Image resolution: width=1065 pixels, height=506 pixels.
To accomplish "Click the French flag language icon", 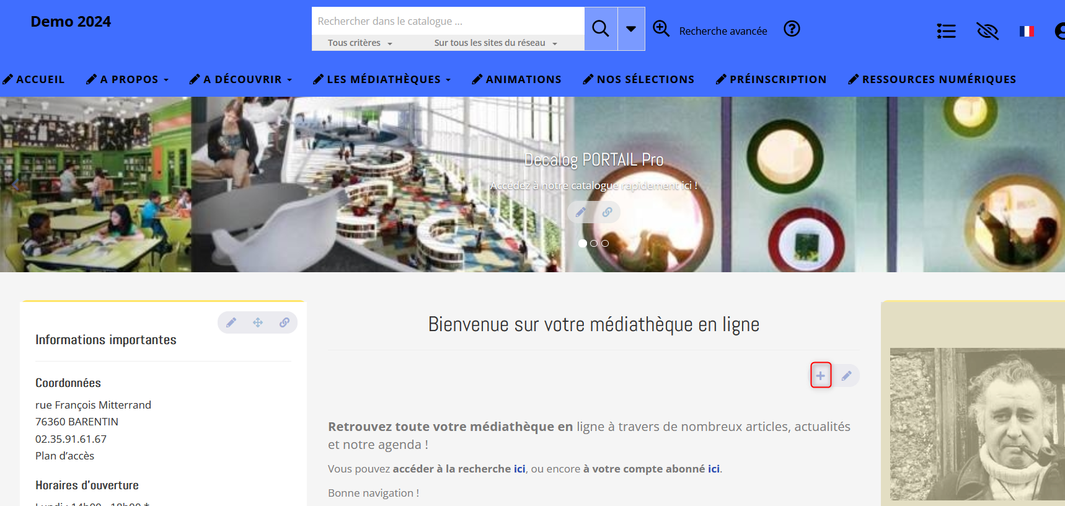I will click(x=1027, y=31).
